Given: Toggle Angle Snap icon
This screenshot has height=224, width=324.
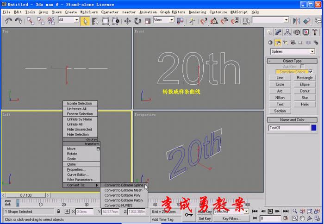Looking at the screenshot, I should click(x=214, y=21).
